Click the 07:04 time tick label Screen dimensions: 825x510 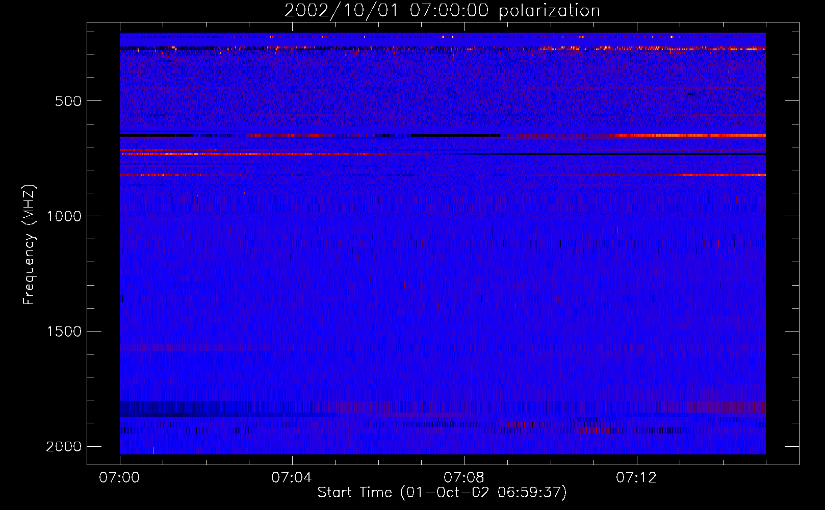click(292, 478)
